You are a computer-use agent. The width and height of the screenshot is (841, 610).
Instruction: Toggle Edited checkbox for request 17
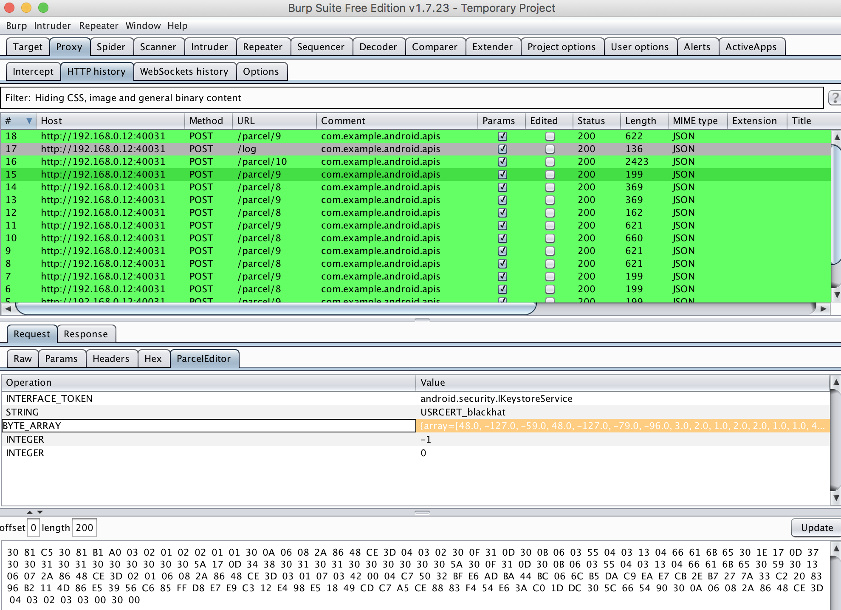click(x=550, y=149)
